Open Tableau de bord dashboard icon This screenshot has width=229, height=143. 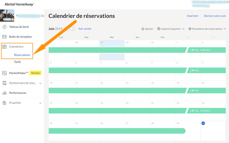coord(5,27)
